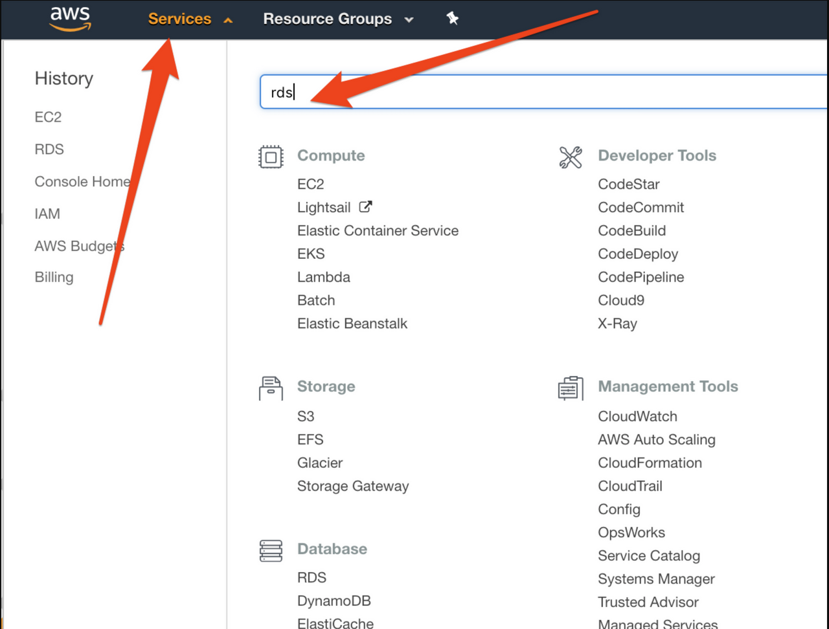This screenshot has width=829, height=629.
Task: Click the services search field
Action: [544, 92]
